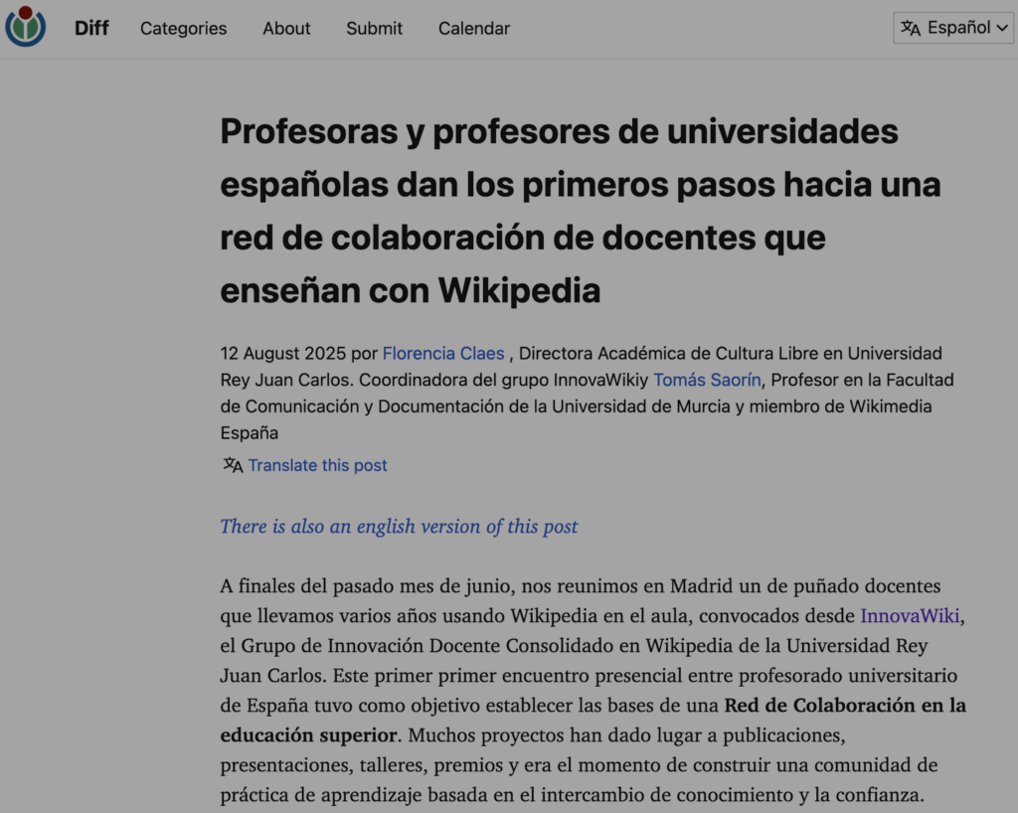
Task: Follow the InnovaWiki link in the paragraph
Action: [910, 616]
